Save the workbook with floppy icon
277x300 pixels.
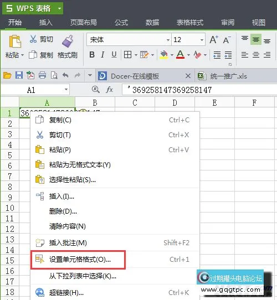(19, 75)
